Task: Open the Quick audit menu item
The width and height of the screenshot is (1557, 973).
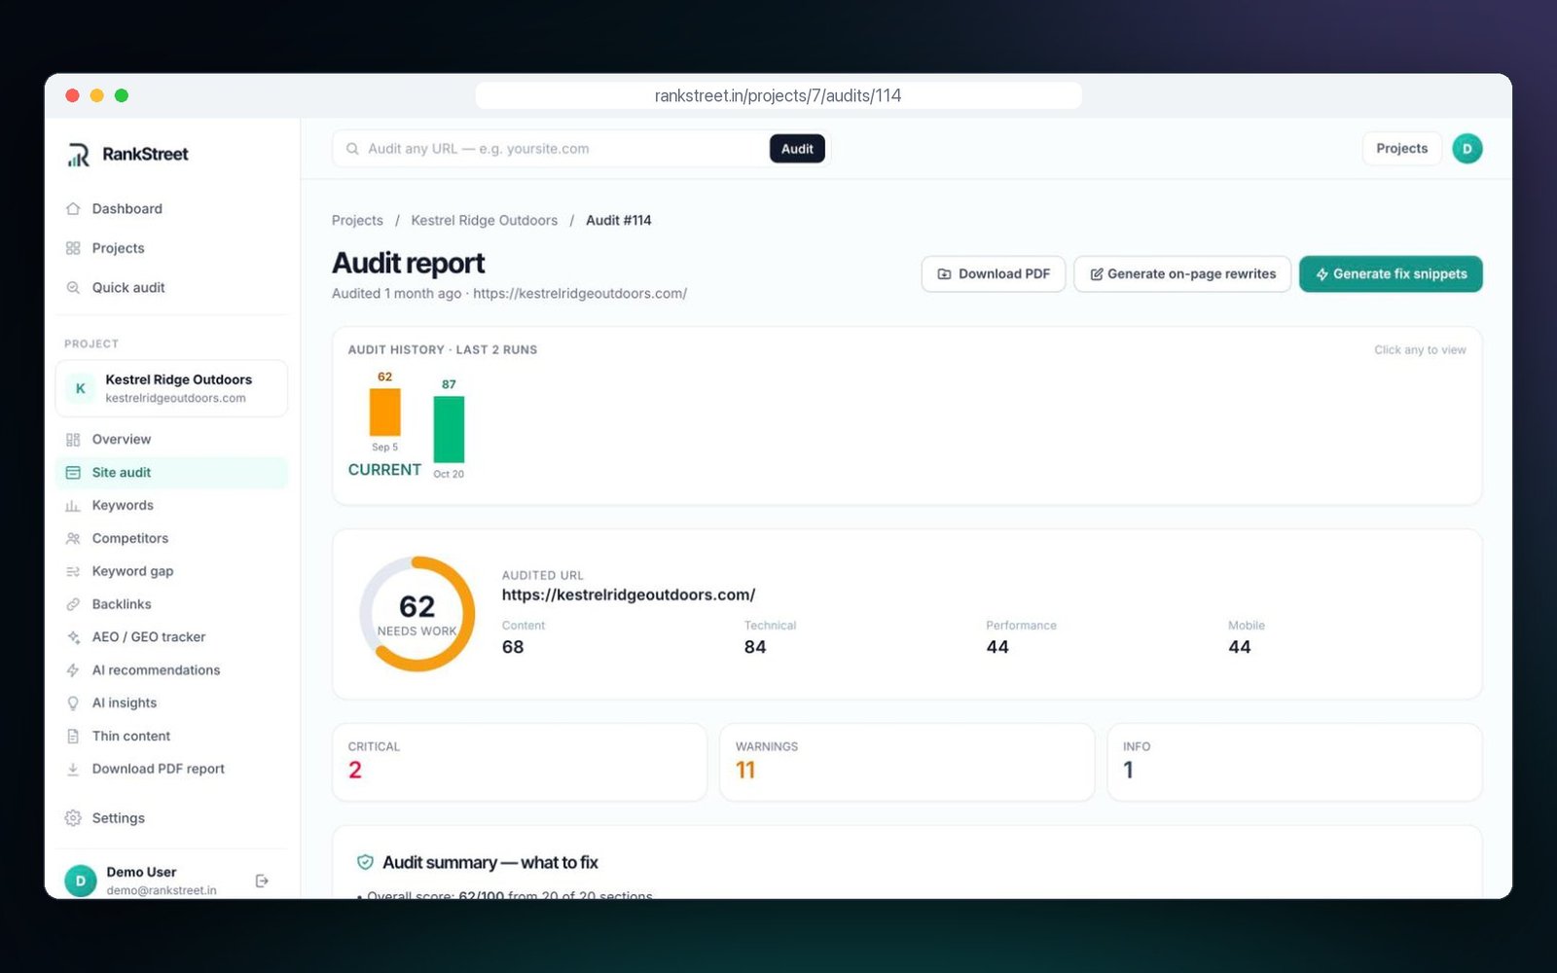Action: pos(172,288)
